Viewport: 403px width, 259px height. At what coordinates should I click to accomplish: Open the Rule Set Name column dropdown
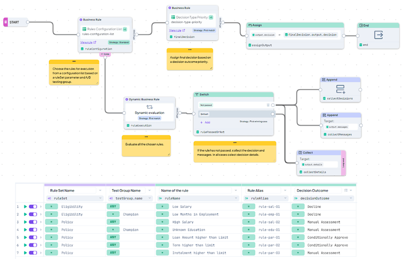coord(99,190)
